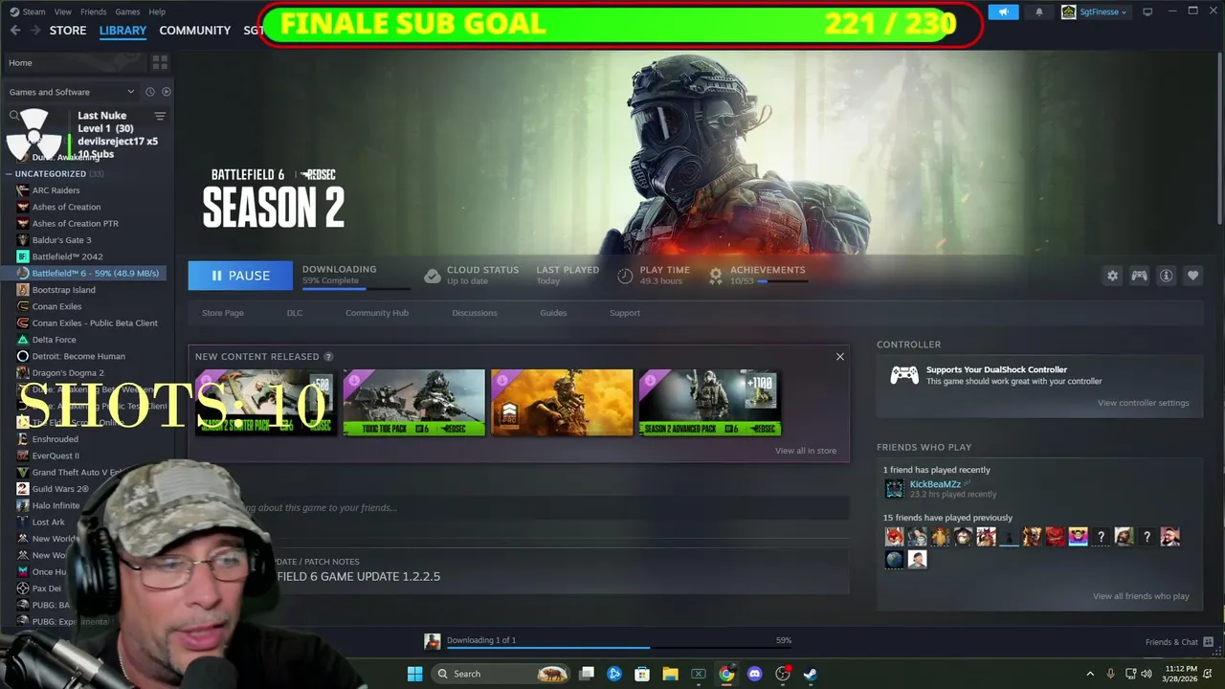Open the View menu
Viewport: 1225px width, 689px height.
point(63,11)
